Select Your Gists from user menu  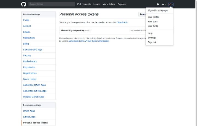pos(159,26)
